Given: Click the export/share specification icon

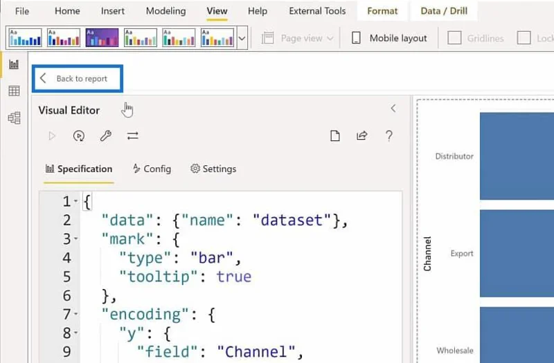Looking at the screenshot, I should (x=361, y=136).
